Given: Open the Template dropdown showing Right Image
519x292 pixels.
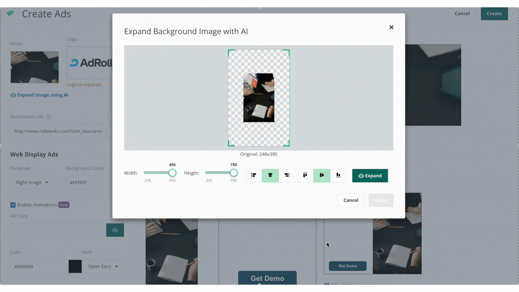Looking at the screenshot, I should [32, 182].
